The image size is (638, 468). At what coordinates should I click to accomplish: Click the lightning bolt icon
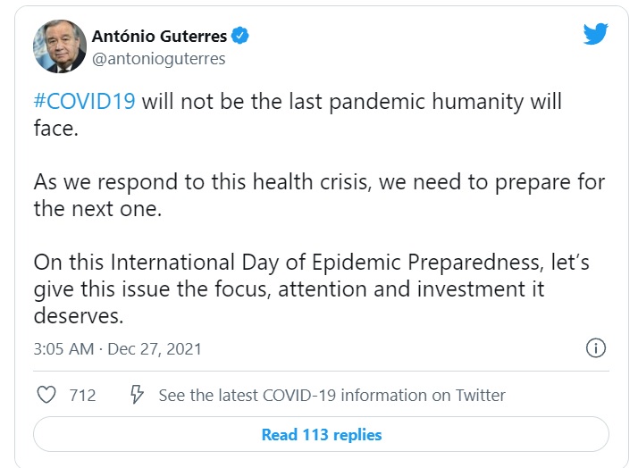138,395
